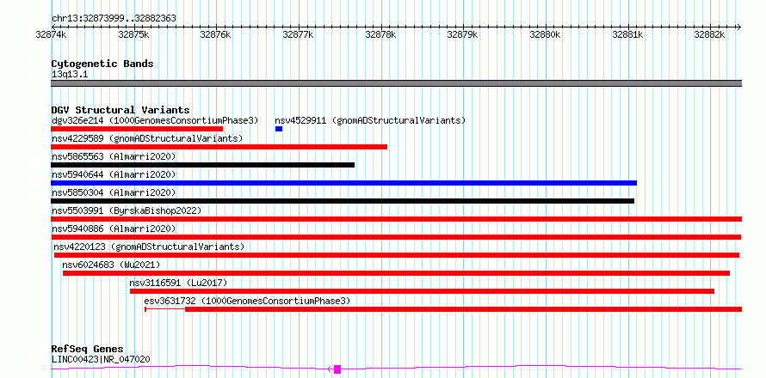Open nsv5940644 (Almarri2020) label
This screenshot has height=378, width=766.
click(114, 174)
